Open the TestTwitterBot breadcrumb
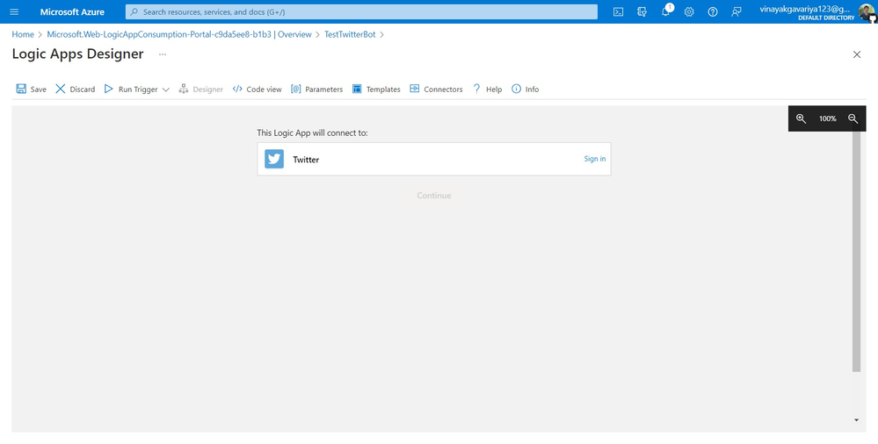The width and height of the screenshot is (878, 444). click(x=350, y=34)
